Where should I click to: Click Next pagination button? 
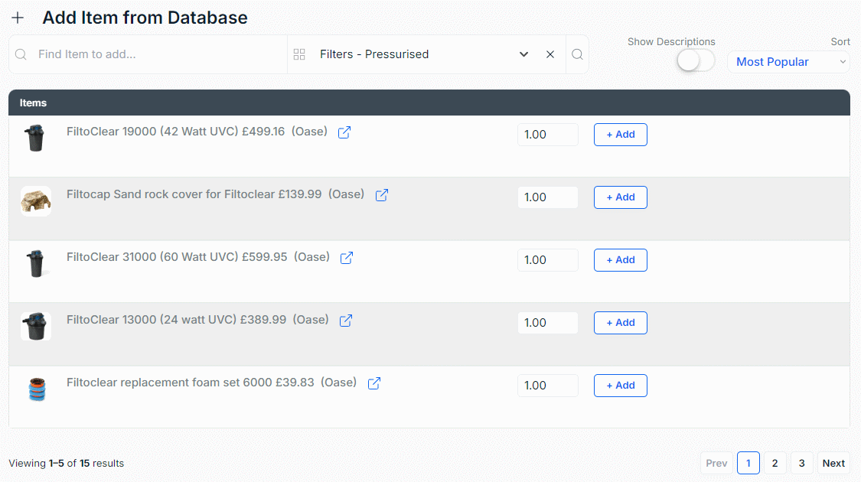[833, 464]
